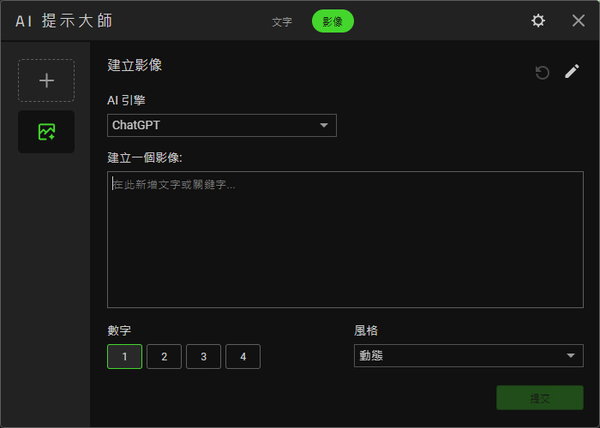Set image count to 1

[125, 357]
